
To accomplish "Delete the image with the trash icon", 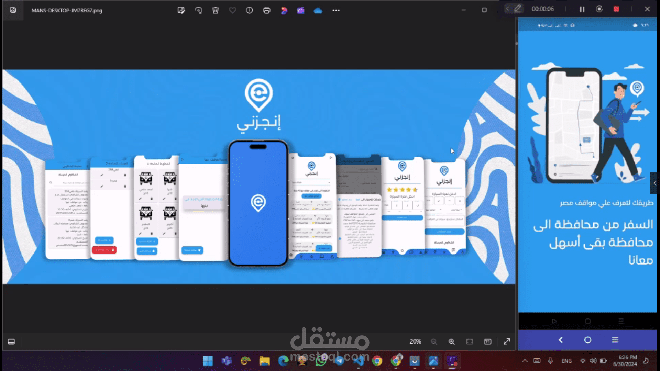I will pos(216,10).
